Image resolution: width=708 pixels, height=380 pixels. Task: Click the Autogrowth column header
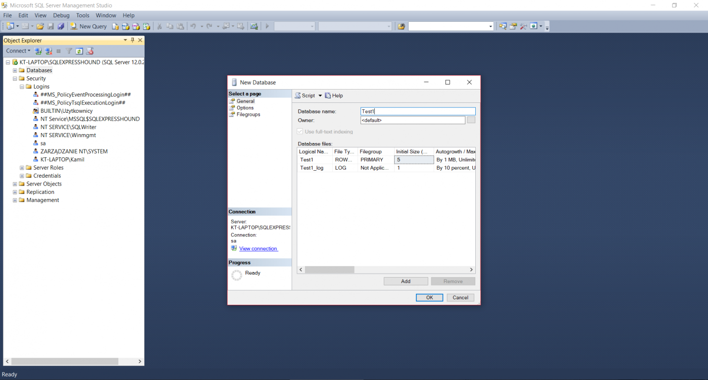pos(455,151)
